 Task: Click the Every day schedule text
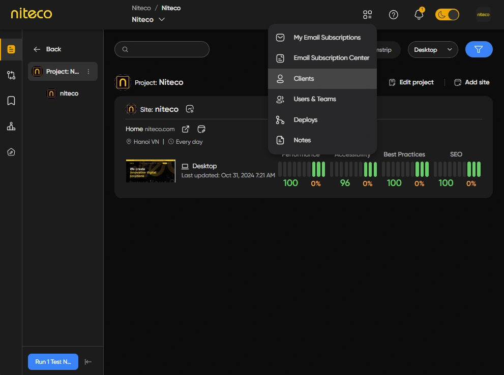tap(189, 142)
